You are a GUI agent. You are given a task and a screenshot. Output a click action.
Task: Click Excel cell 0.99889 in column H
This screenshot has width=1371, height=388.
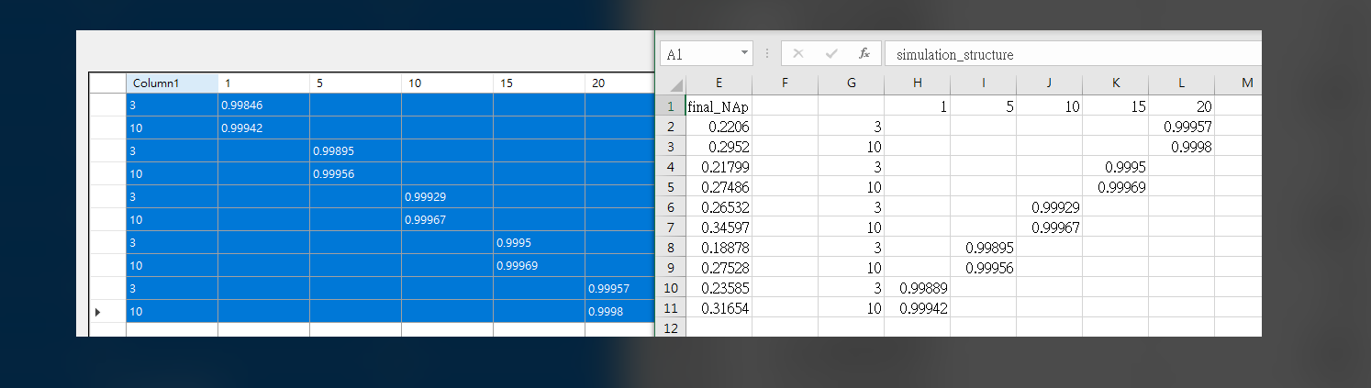pyautogui.click(x=917, y=287)
